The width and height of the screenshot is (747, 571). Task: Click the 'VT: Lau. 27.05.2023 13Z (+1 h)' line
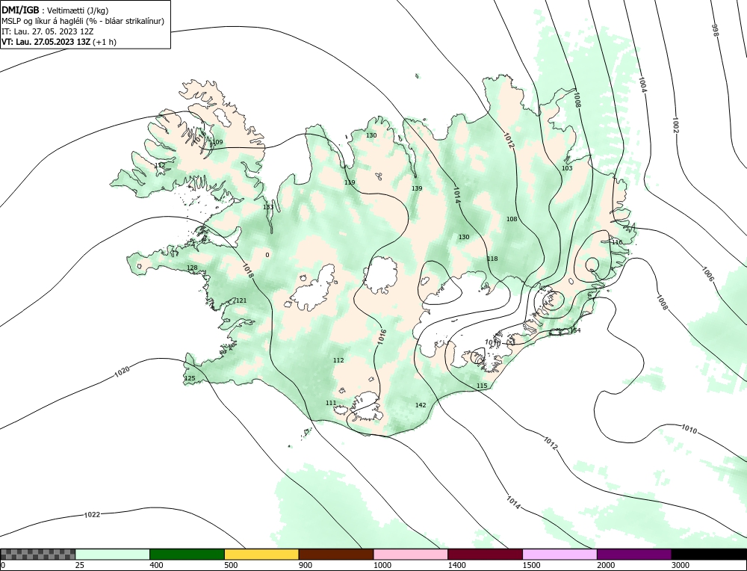58,41
